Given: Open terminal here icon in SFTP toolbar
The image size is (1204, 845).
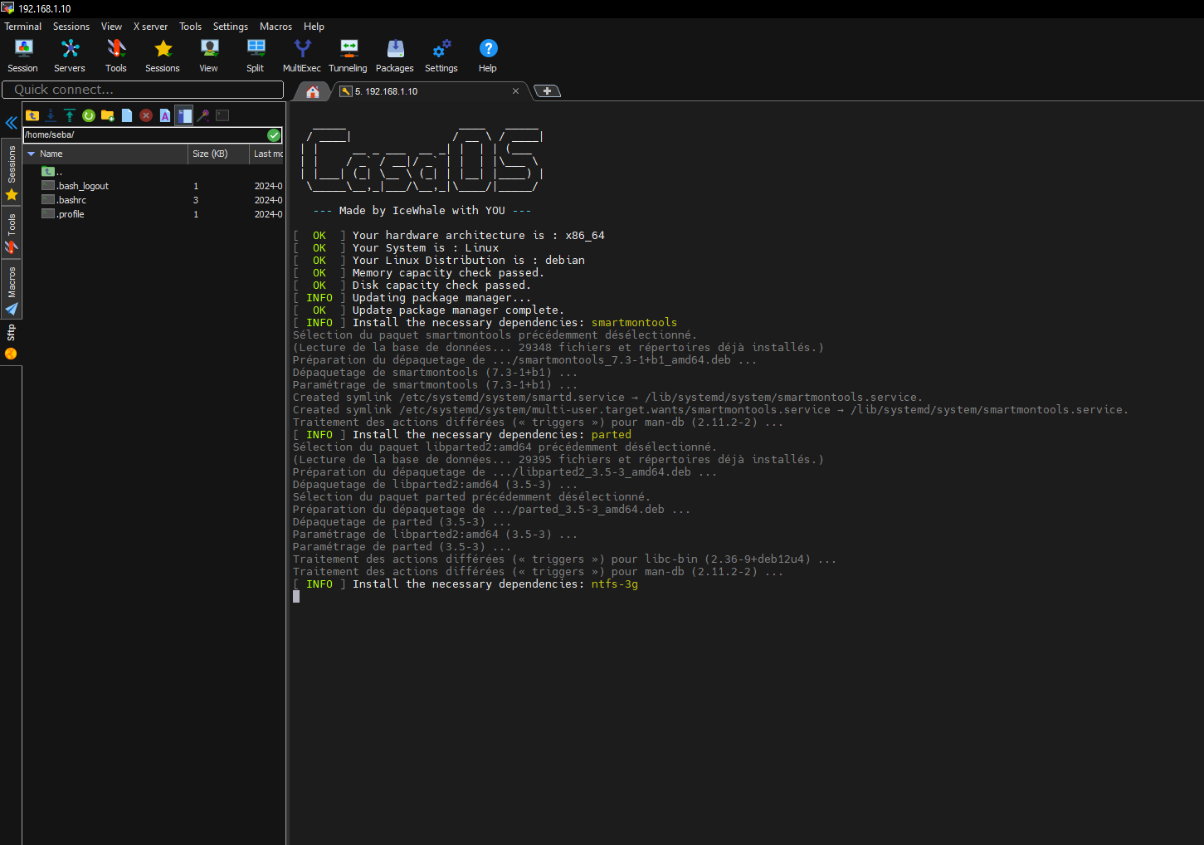Looking at the screenshot, I should (222, 115).
